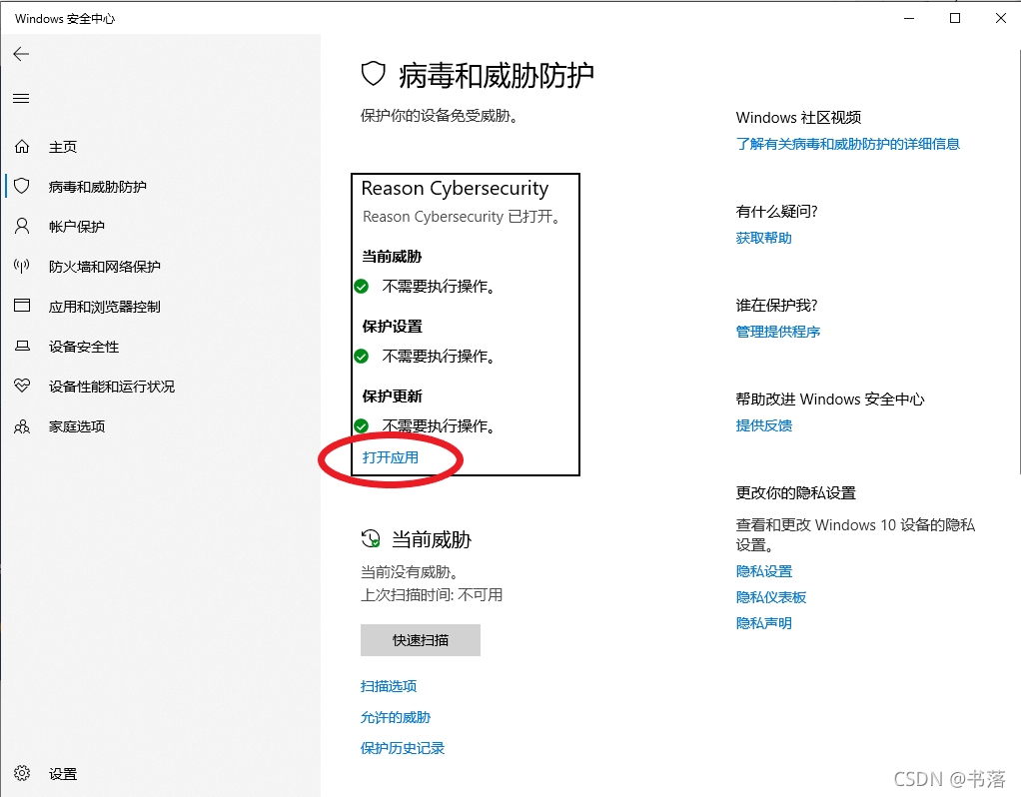
Task: Click the 病毒和威胁防护 page title
Action: pyautogui.click(x=497, y=76)
